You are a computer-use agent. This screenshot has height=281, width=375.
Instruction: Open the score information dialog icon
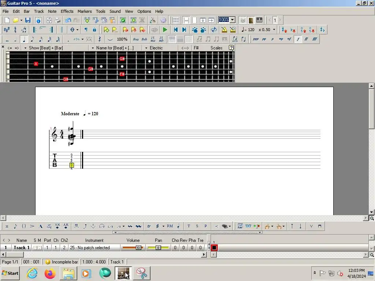pyautogui.click(x=38, y=20)
